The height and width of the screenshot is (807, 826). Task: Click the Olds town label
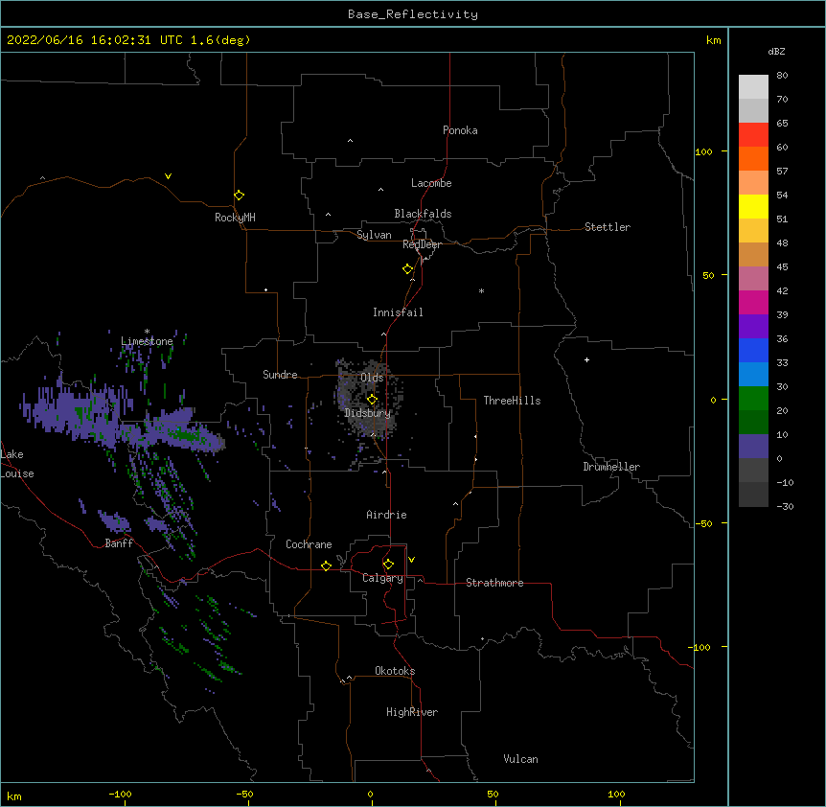(x=372, y=378)
